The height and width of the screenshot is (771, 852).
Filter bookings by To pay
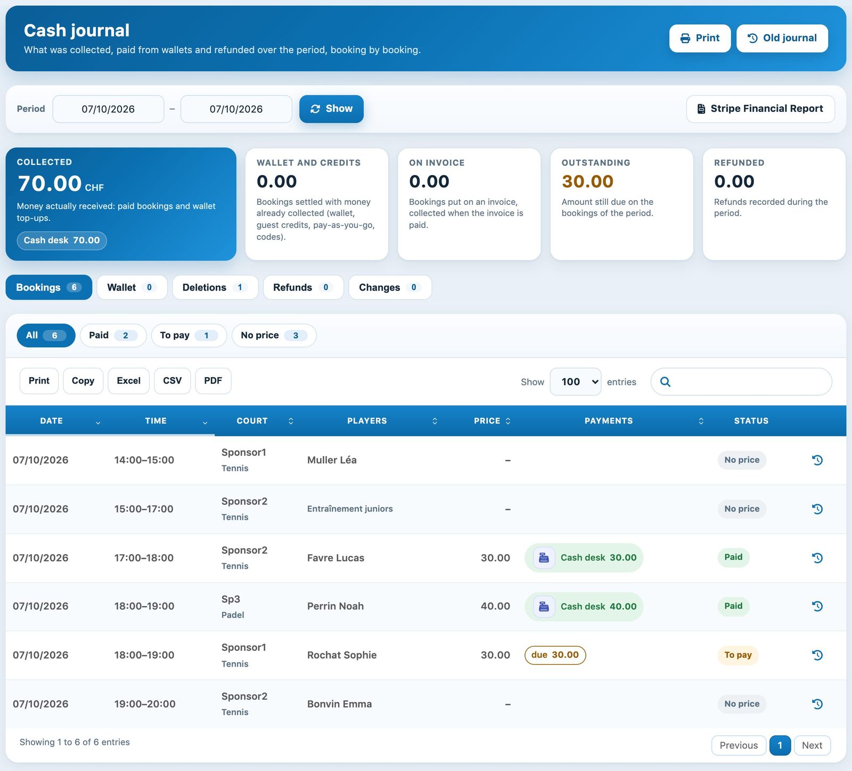(189, 335)
